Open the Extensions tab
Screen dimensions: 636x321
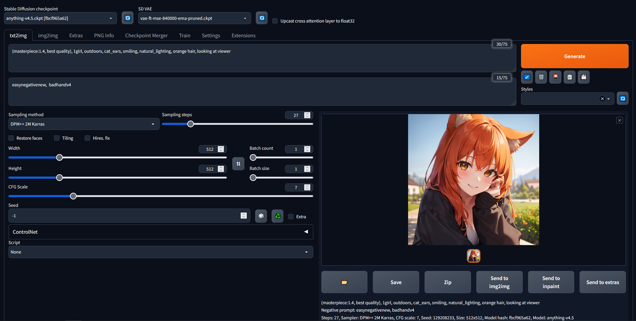tap(243, 36)
